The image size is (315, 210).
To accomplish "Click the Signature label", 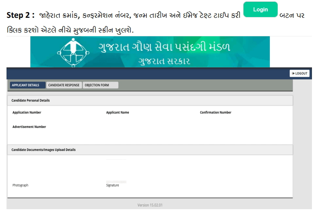I will click(112, 185).
